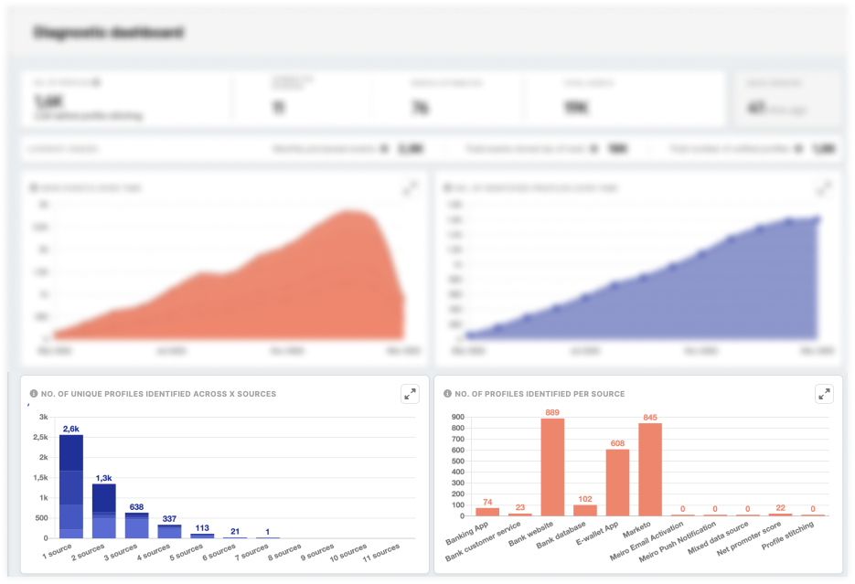Click the "Mixed data source" axis label

(718, 537)
